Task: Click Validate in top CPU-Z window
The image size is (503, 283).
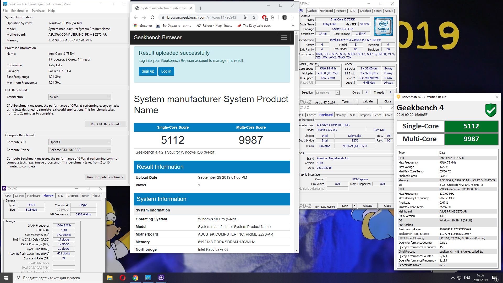Action: click(368, 101)
